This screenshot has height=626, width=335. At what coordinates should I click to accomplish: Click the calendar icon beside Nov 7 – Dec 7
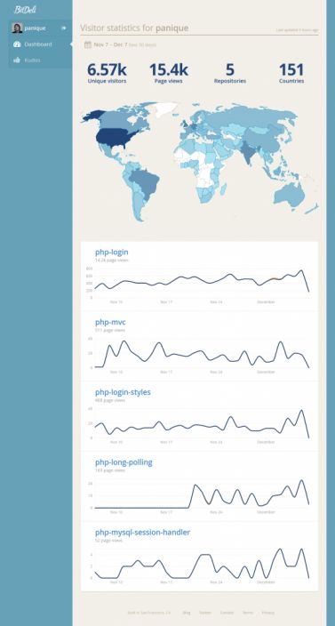(x=88, y=44)
